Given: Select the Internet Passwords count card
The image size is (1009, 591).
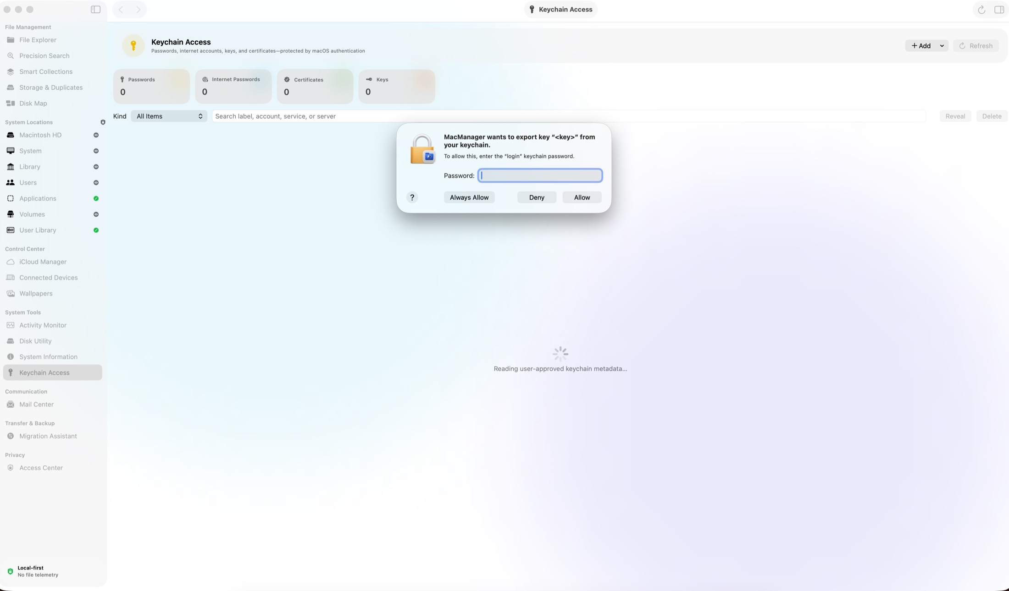Looking at the screenshot, I should coord(233,86).
